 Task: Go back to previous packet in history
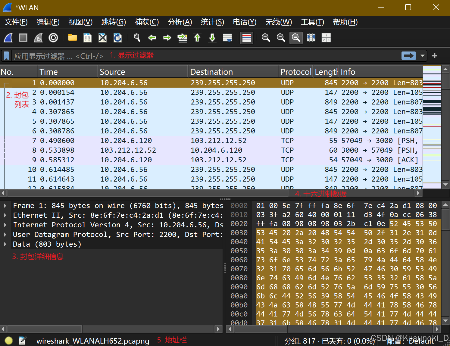152,38
